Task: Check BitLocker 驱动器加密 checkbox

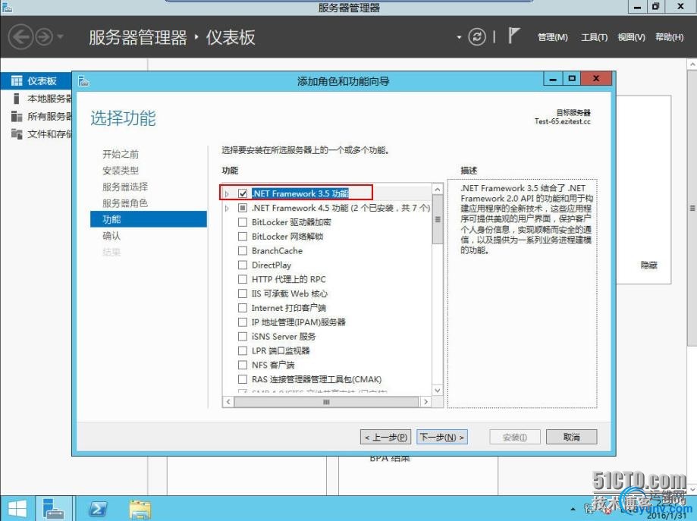Action: [243, 222]
